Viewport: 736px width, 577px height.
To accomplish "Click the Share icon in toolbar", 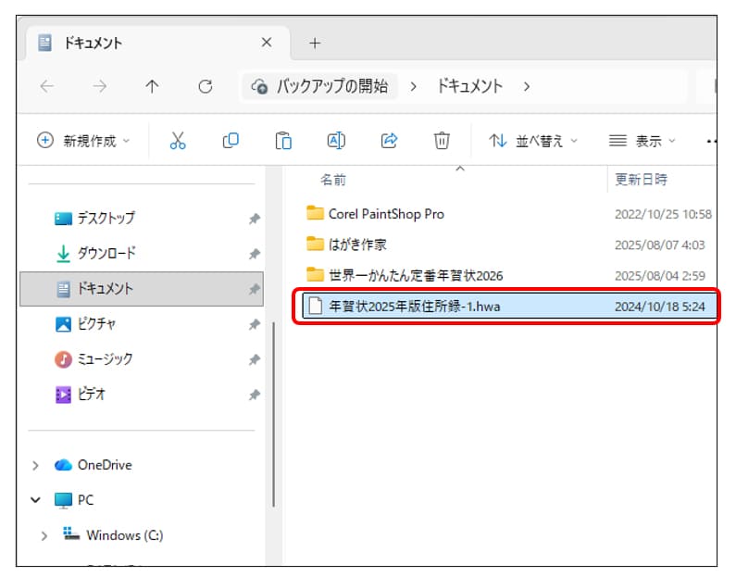I will click(389, 141).
